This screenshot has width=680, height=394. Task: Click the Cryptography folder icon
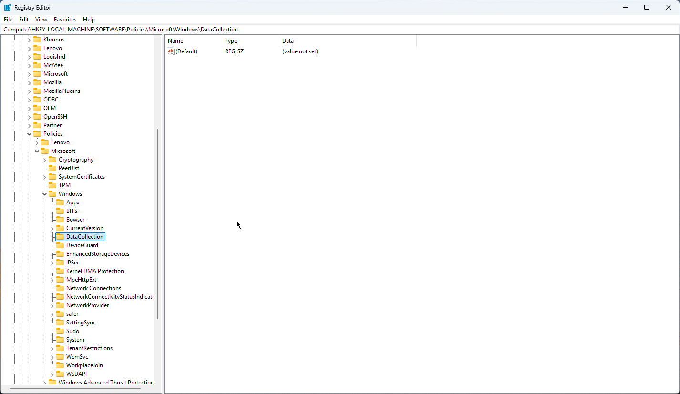(52, 160)
